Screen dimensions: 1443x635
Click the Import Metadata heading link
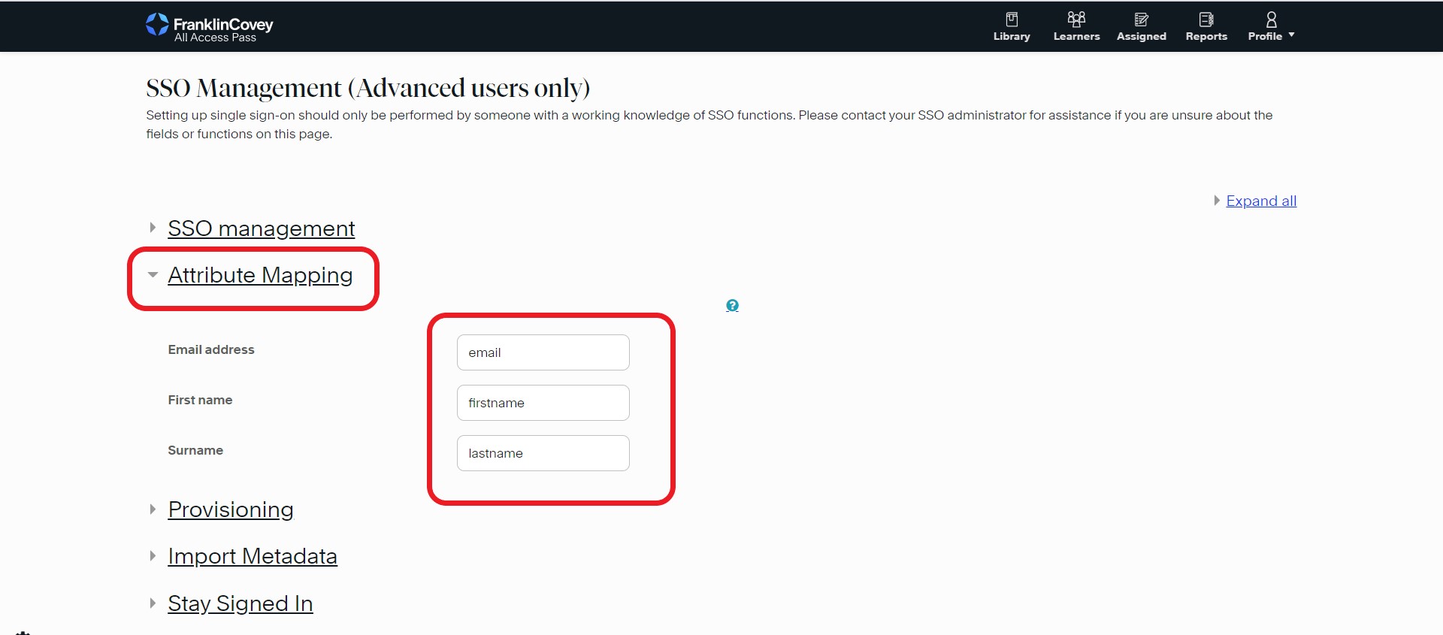tap(253, 556)
